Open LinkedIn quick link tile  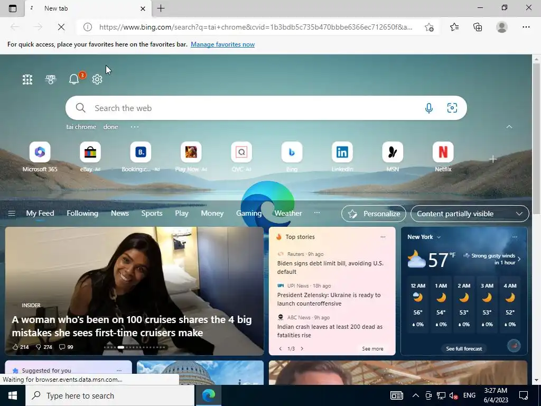click(342, 157)
